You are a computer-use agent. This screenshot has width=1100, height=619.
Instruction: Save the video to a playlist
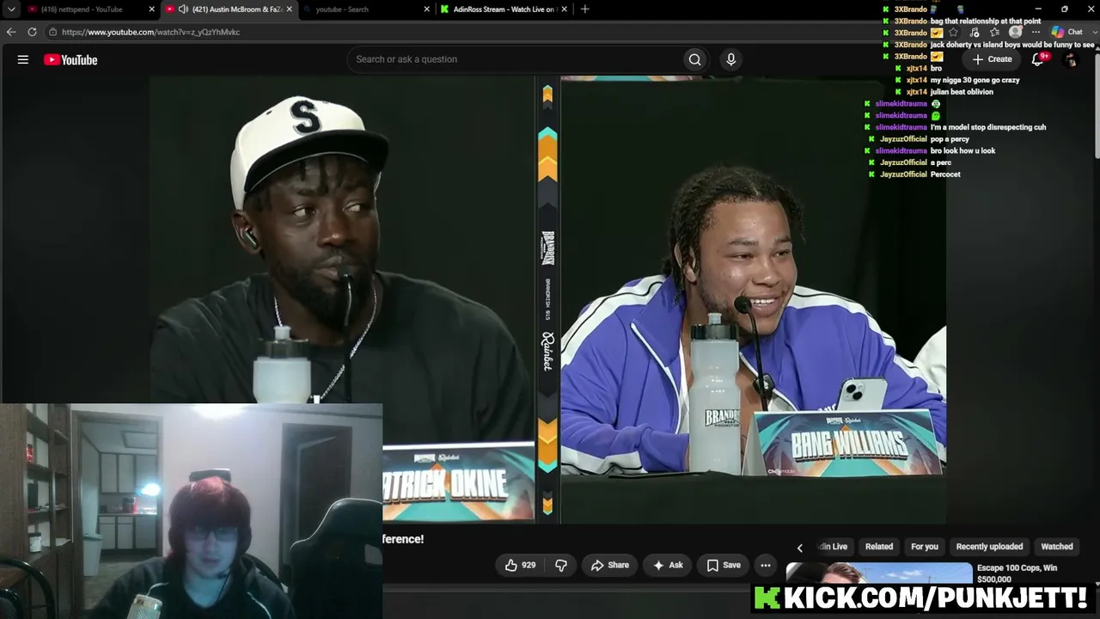724,565
